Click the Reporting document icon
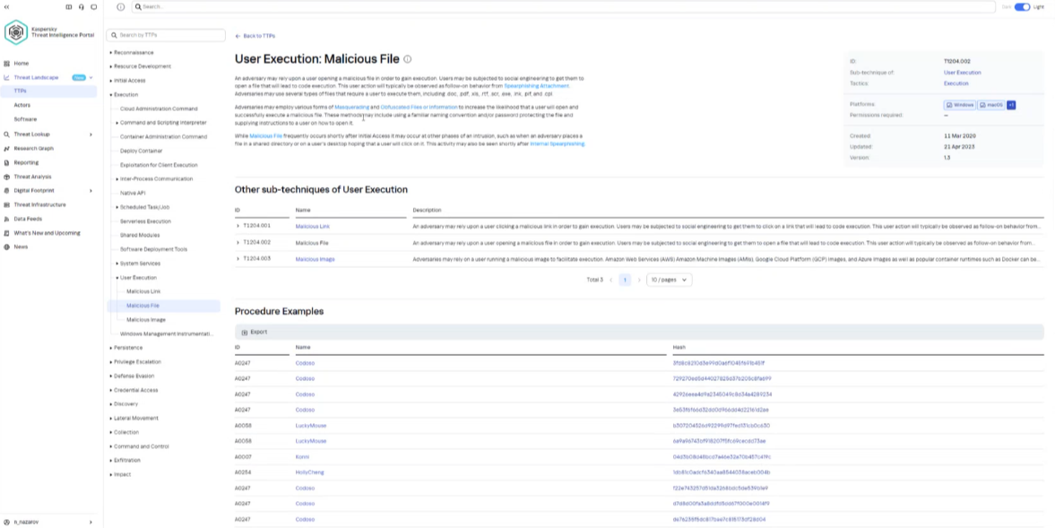The height and width of the screenshot is (528, 1055). [7, 163]
